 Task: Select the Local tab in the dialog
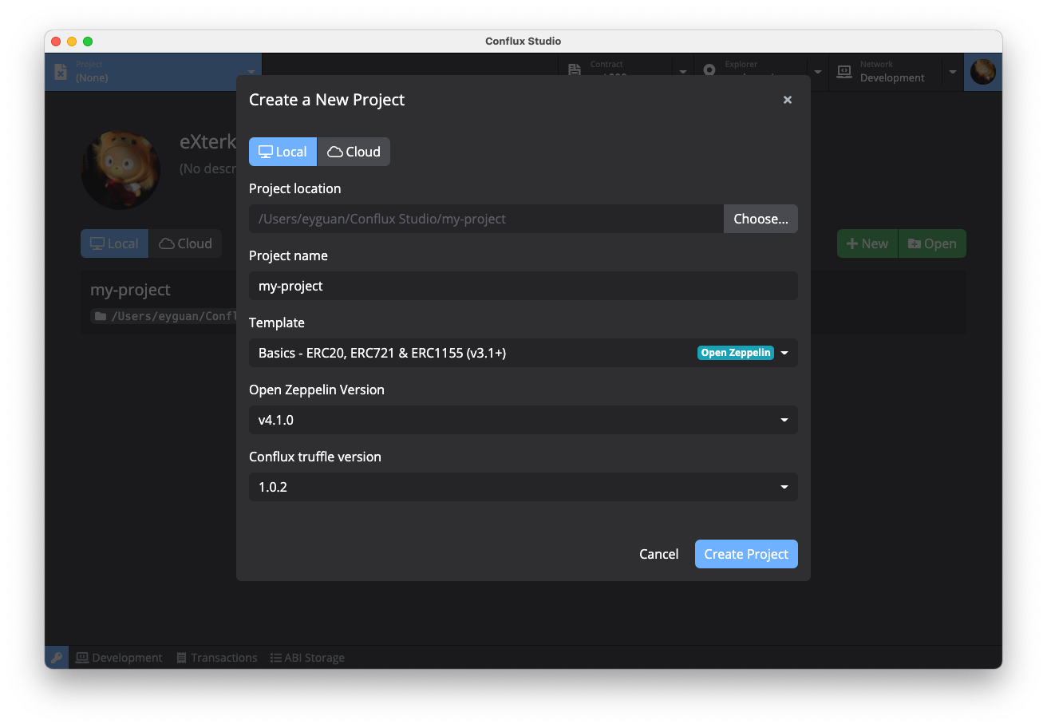click(282, 152)
